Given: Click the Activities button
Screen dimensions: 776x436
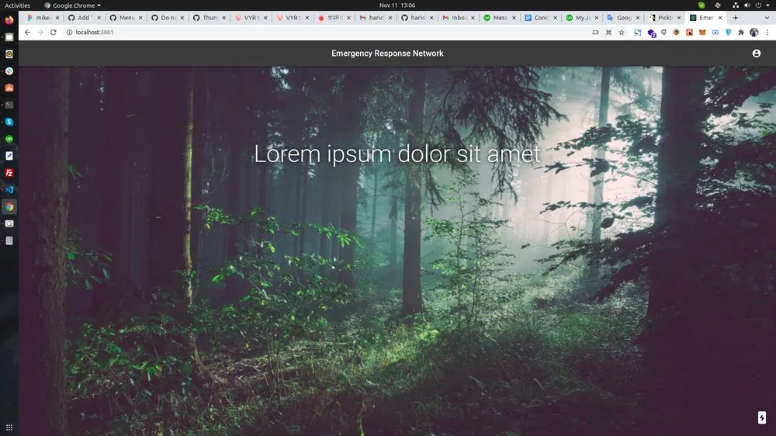Looking at the screenshot, I should coord(17,5).
